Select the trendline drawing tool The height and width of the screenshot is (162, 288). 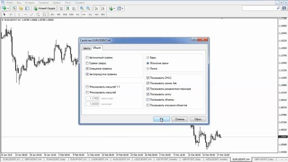31,14
